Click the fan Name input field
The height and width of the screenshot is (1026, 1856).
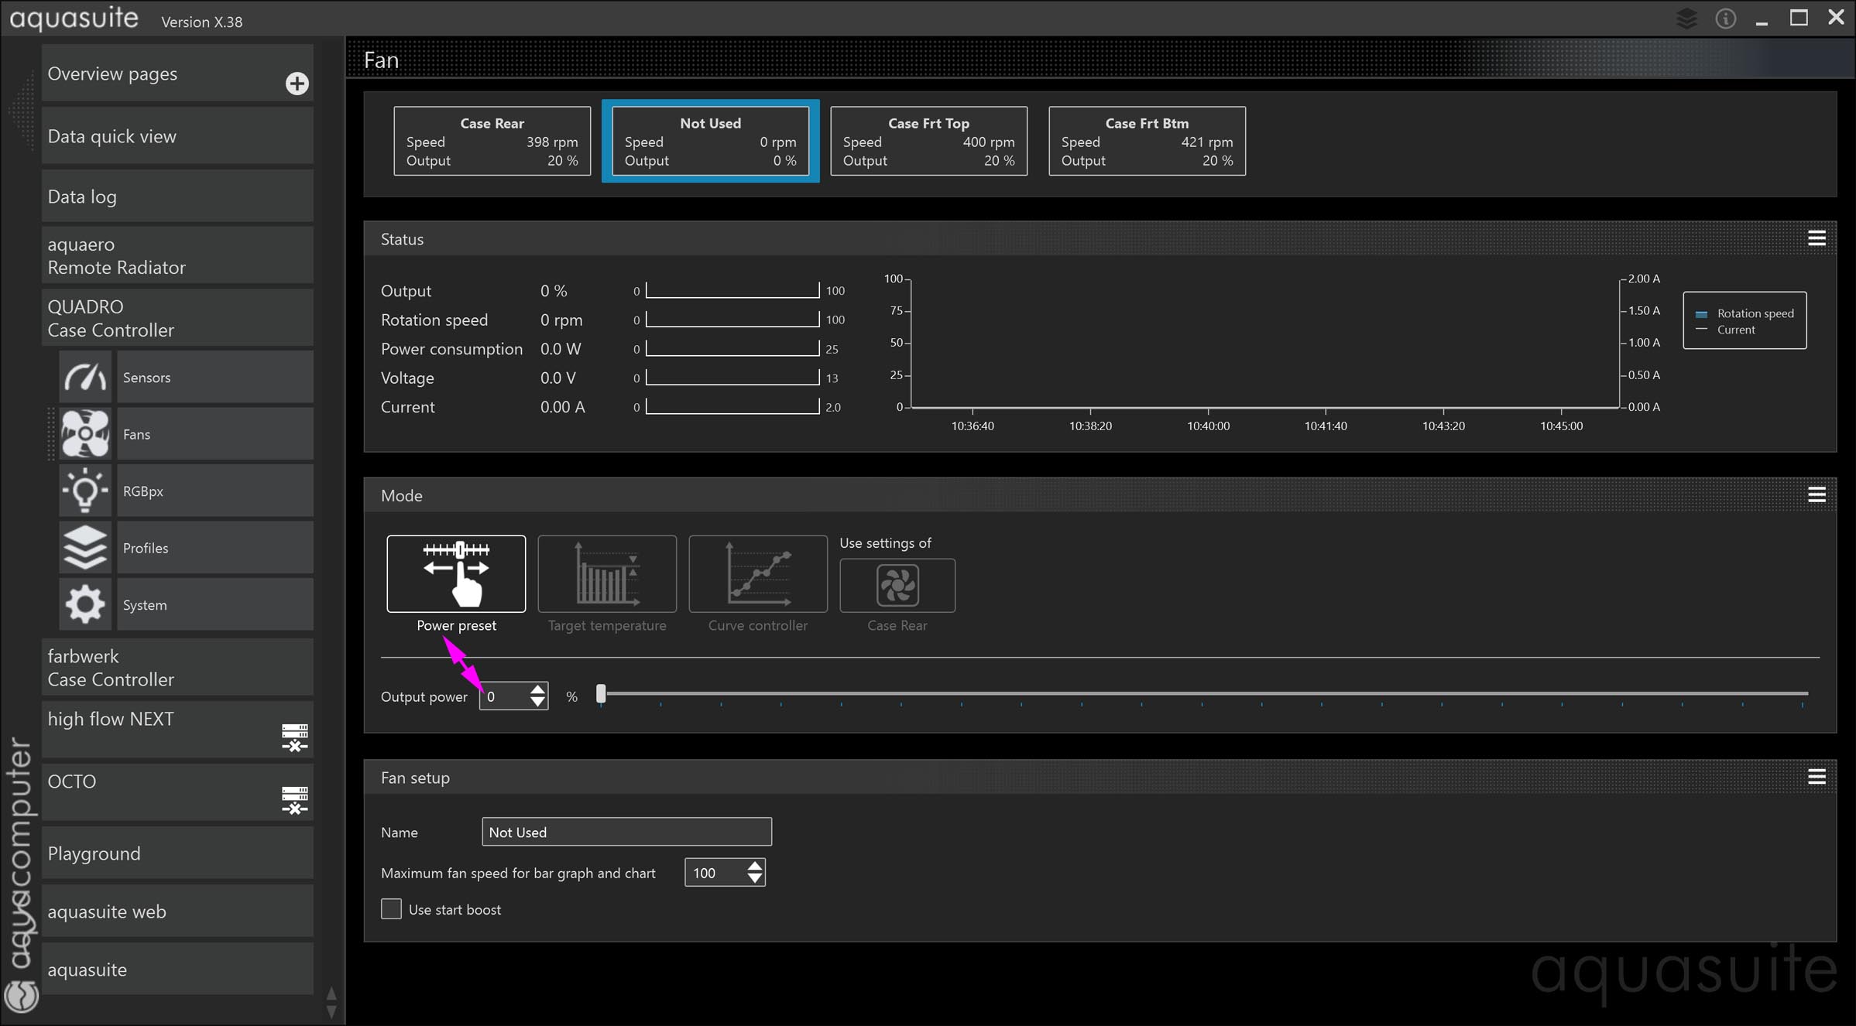tap(626, 832)
